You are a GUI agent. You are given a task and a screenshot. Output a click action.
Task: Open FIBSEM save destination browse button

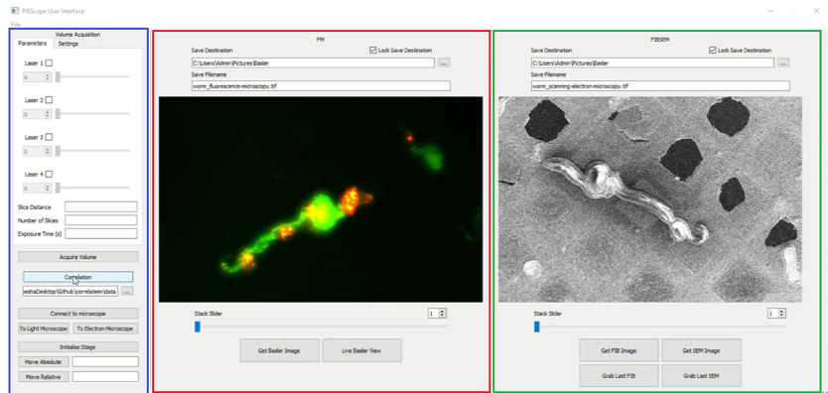(783, 63)
